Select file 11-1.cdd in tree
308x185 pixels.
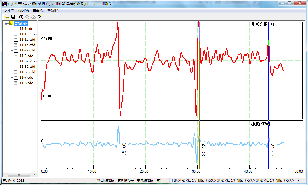pyautogui.click(x=26, y=29)
